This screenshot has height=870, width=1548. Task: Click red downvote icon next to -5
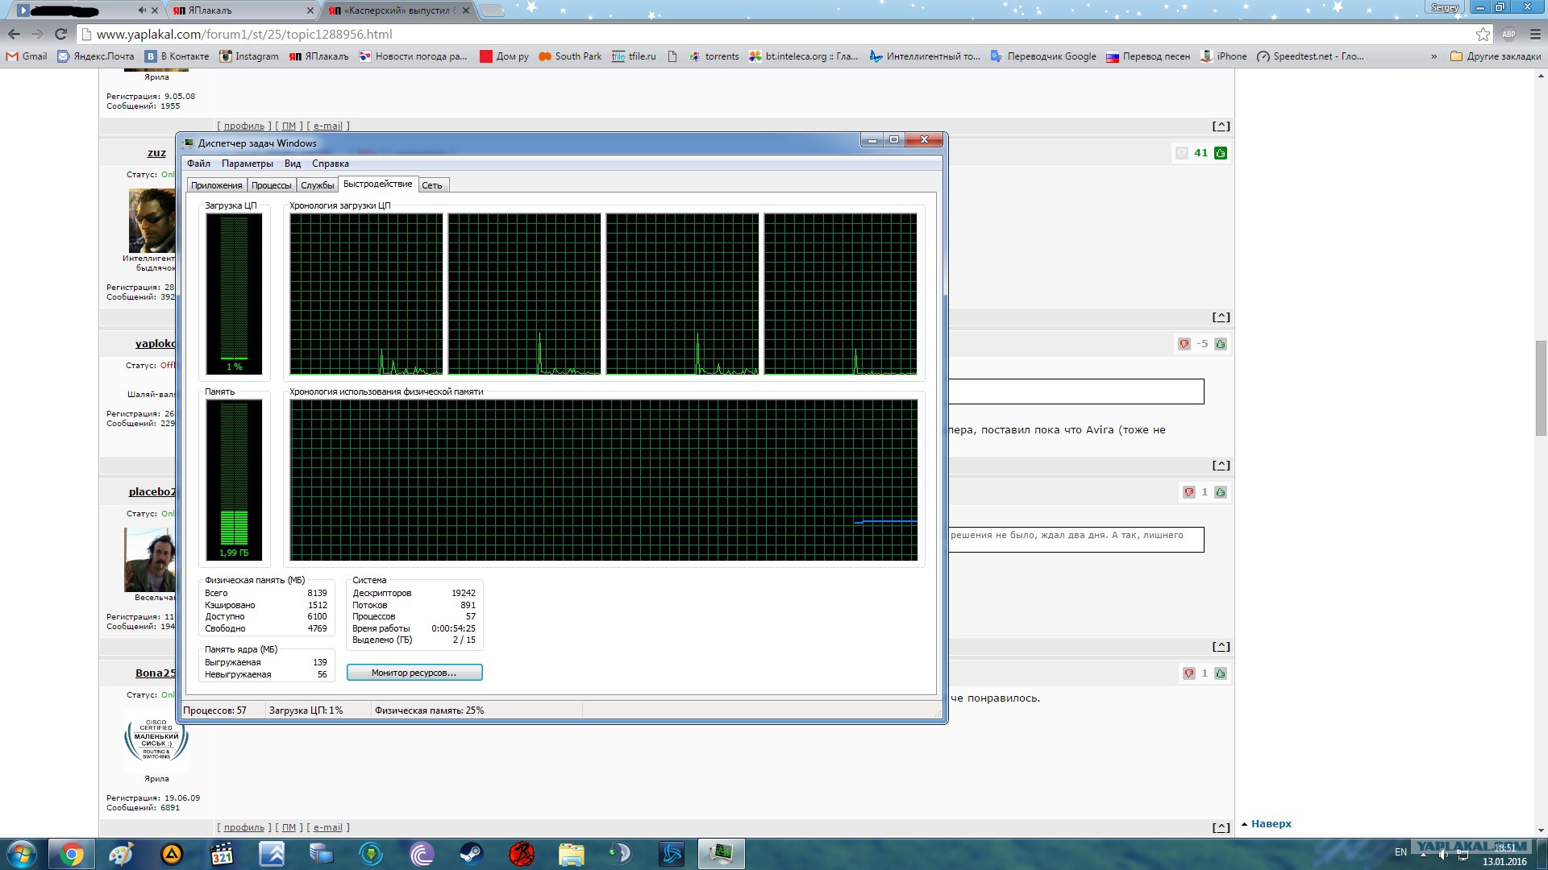(1184, 344)
